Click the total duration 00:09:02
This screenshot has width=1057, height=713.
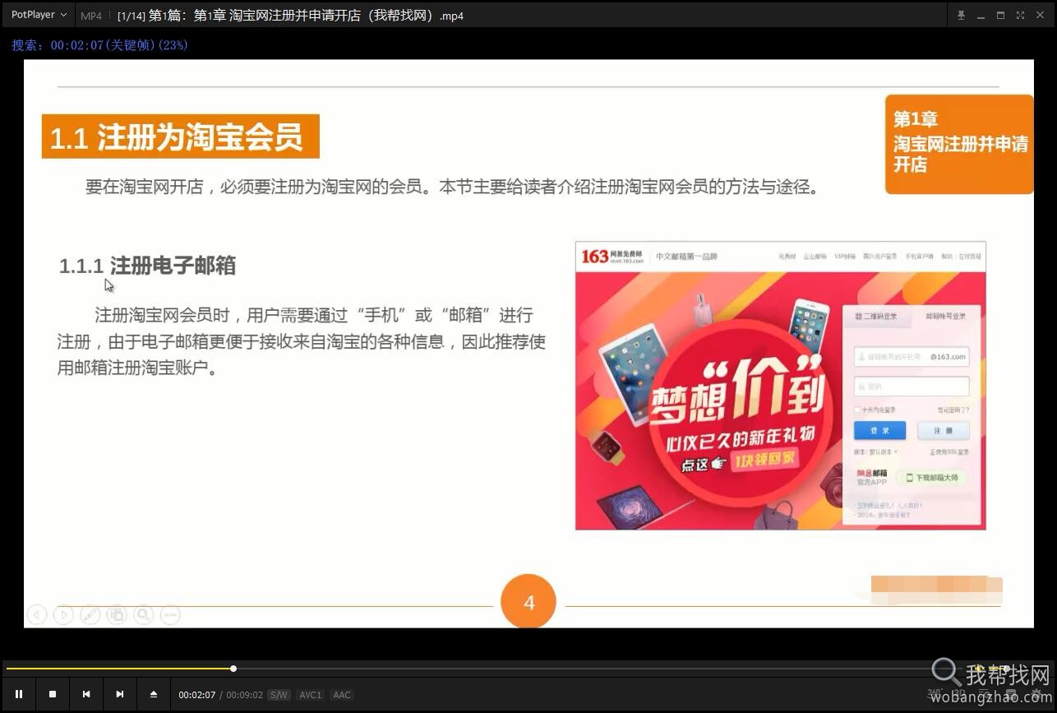(245, 695)
